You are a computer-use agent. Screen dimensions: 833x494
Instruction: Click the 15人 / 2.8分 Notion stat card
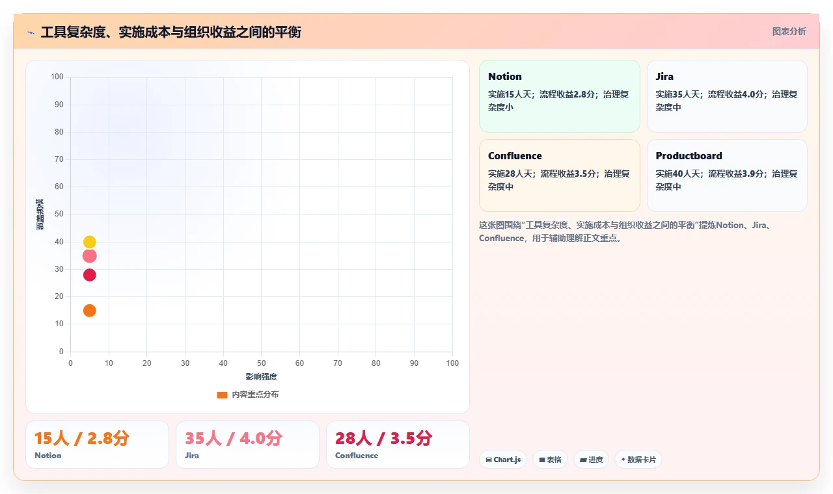pos(97,445)
